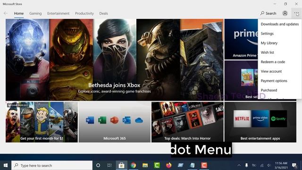Viewport: 302px width, 170px height.
Task: Click the Search magnifier button
Action: [268, 13]
